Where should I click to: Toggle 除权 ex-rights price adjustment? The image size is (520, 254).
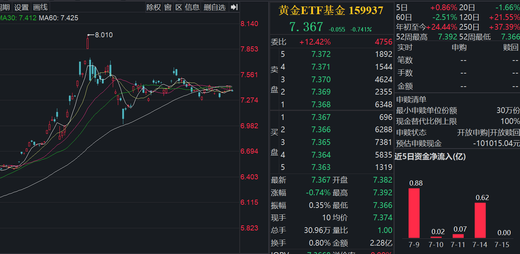pyautogui.click(x=154, y=7)
